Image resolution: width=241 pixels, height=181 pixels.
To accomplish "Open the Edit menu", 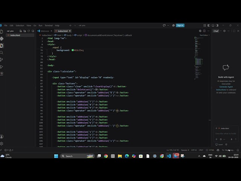I will [x=12, y=25].
